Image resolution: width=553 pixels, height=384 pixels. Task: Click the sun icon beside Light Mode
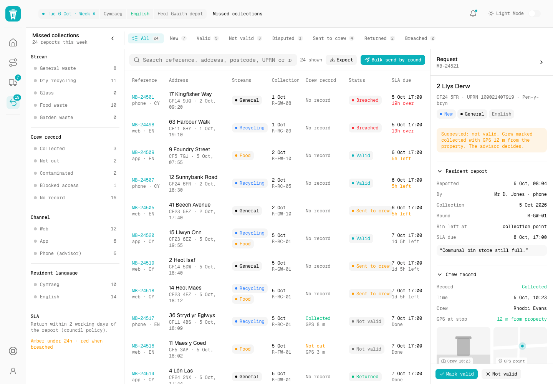(x=491, y=13)
